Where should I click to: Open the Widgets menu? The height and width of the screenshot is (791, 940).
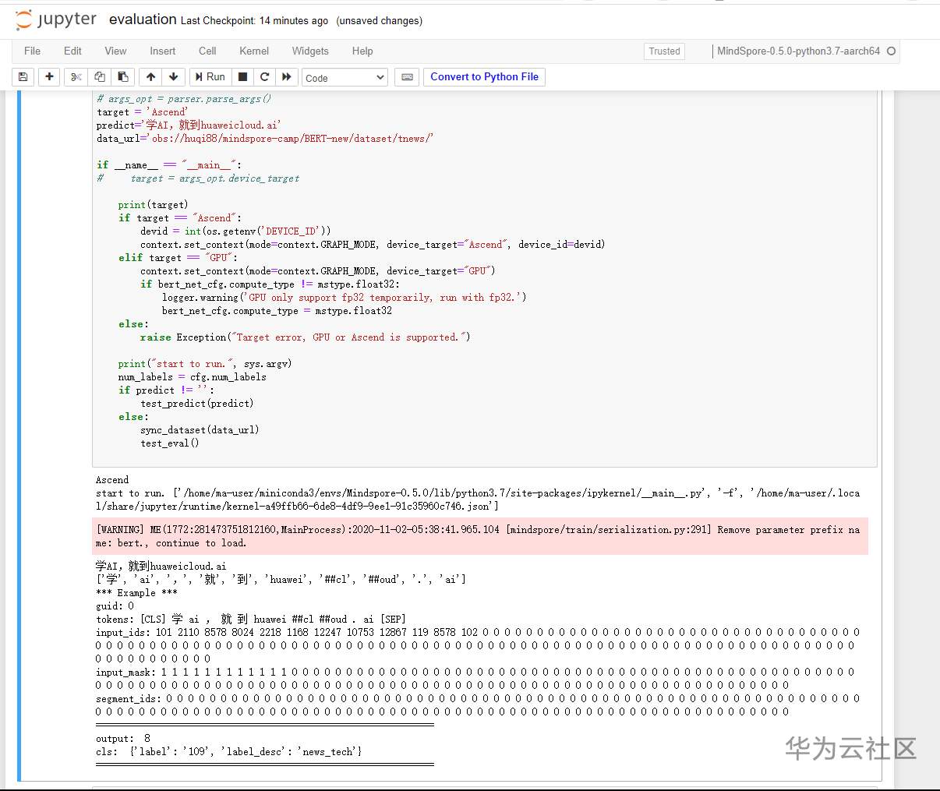click(309, 51)
